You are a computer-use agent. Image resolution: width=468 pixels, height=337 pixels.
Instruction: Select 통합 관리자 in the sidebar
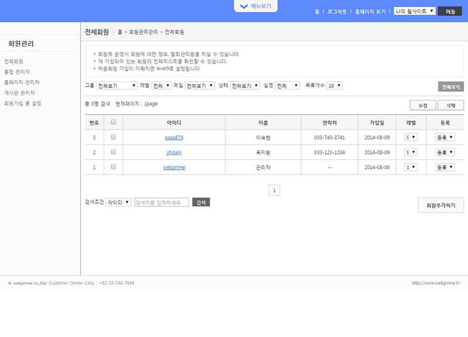tap(17, 72)
